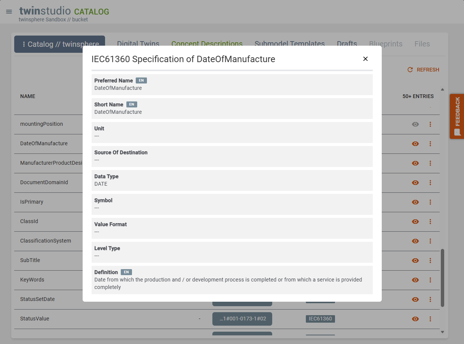Click the table vertical scrollbar thumb

(442, 278)
